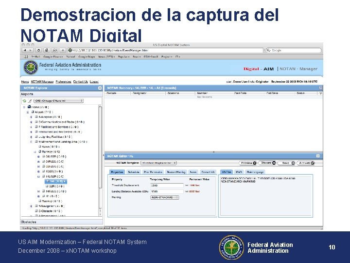350x263 pixels.
Task: Switch to the Properties tab
Action: pyautogui.click(x=117, y=172)
